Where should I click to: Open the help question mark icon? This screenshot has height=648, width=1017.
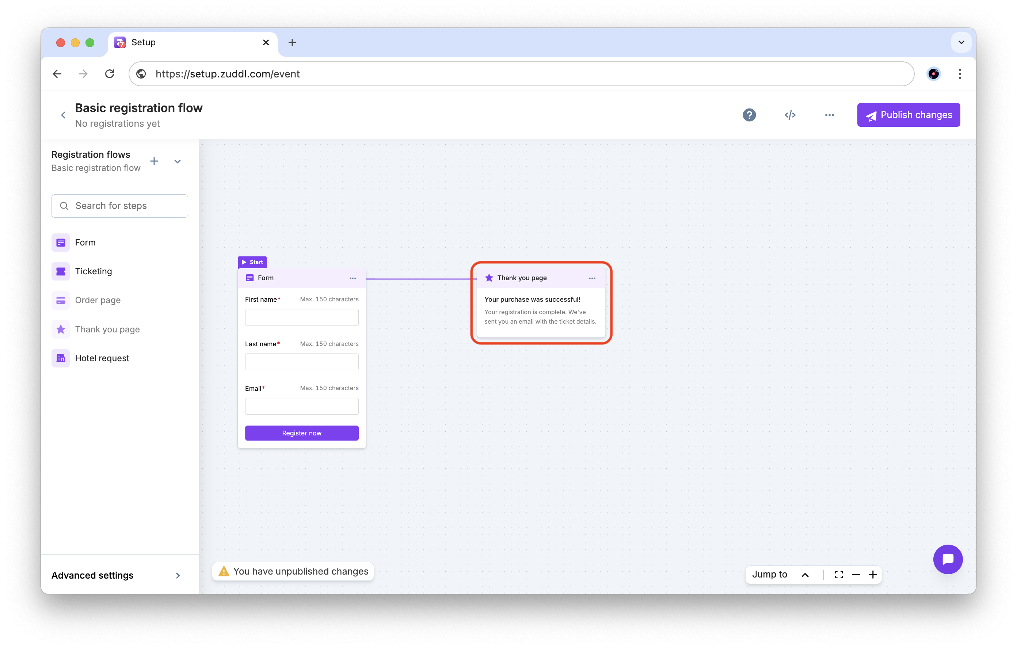click(749, 115)
